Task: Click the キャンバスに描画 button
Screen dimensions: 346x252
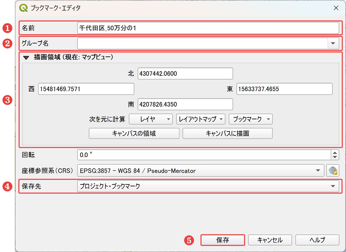Action: click(x=228, y=133)
